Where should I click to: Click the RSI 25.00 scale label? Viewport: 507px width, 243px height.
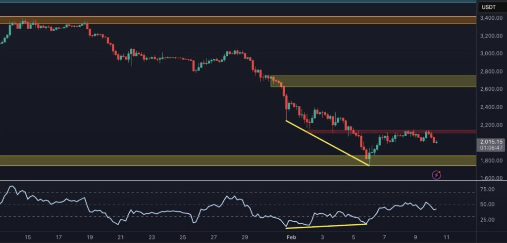tap(487, 219)
